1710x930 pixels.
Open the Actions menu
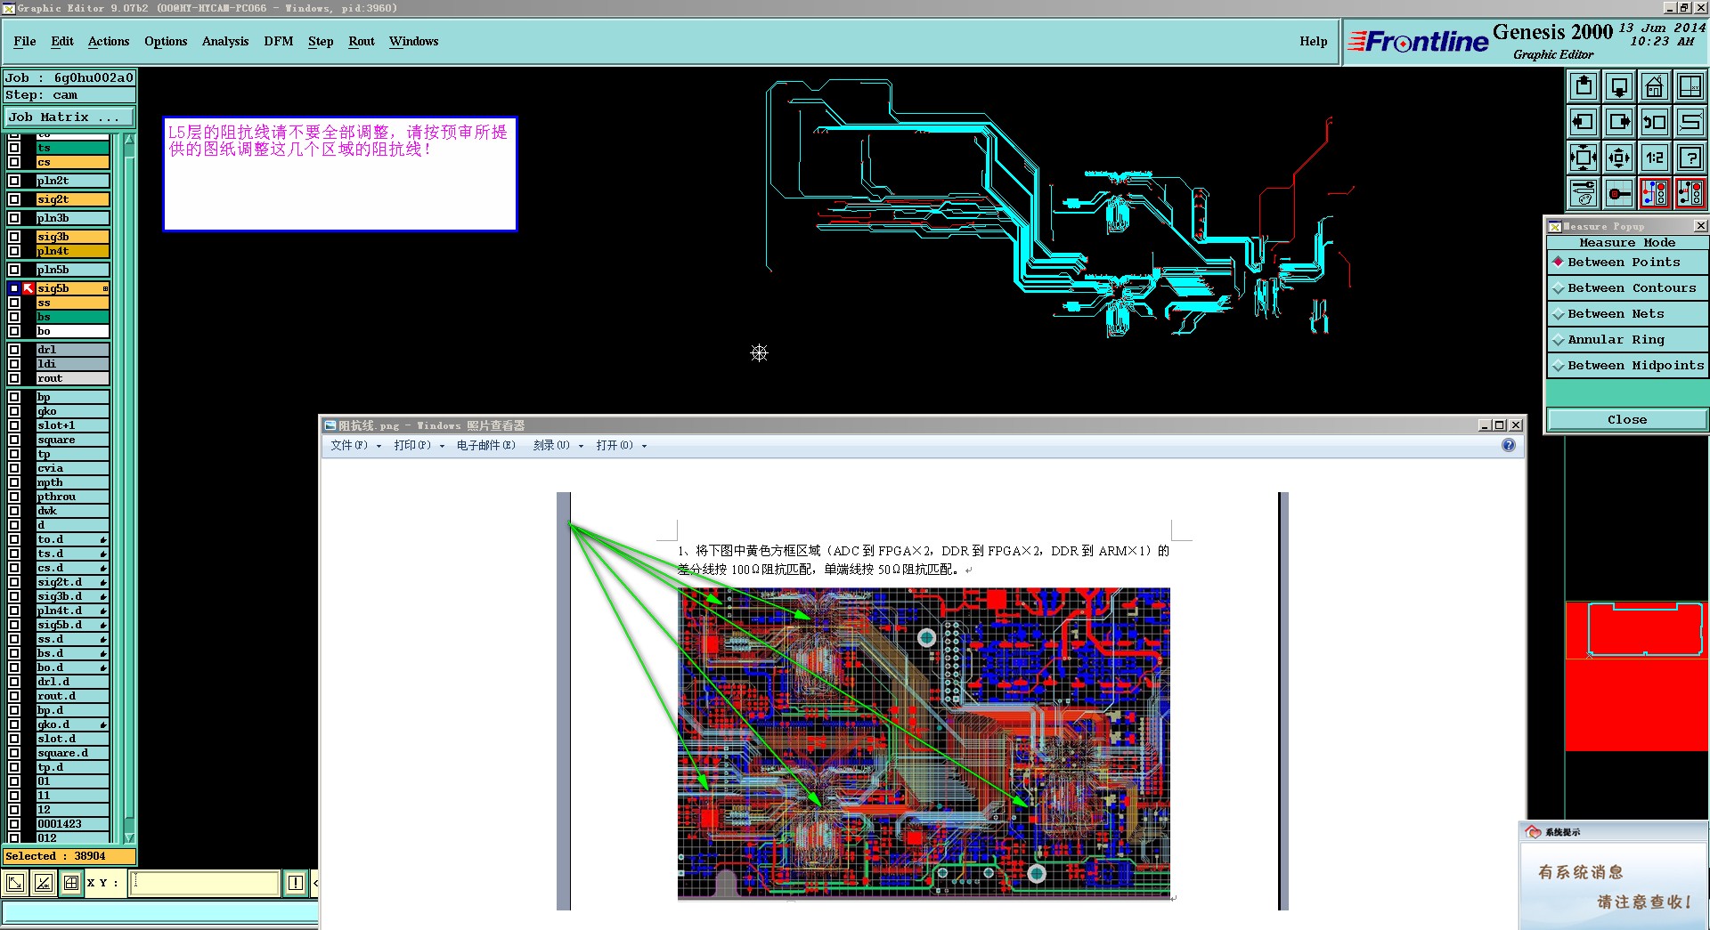(109, 42)
